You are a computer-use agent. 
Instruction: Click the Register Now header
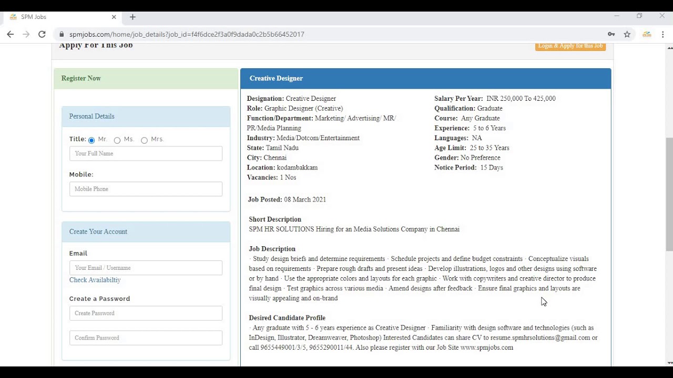coord(146,78)
